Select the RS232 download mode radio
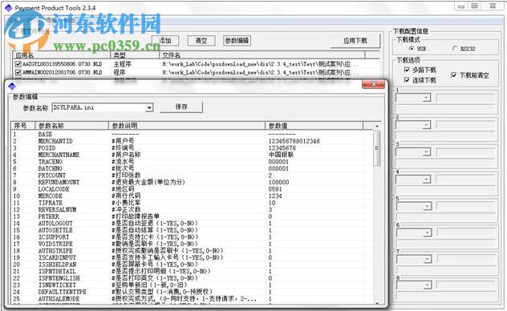 pos(456,48)
